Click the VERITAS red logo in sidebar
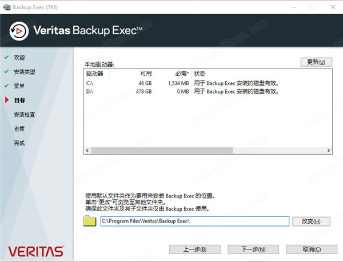 (x=36, y=252)
